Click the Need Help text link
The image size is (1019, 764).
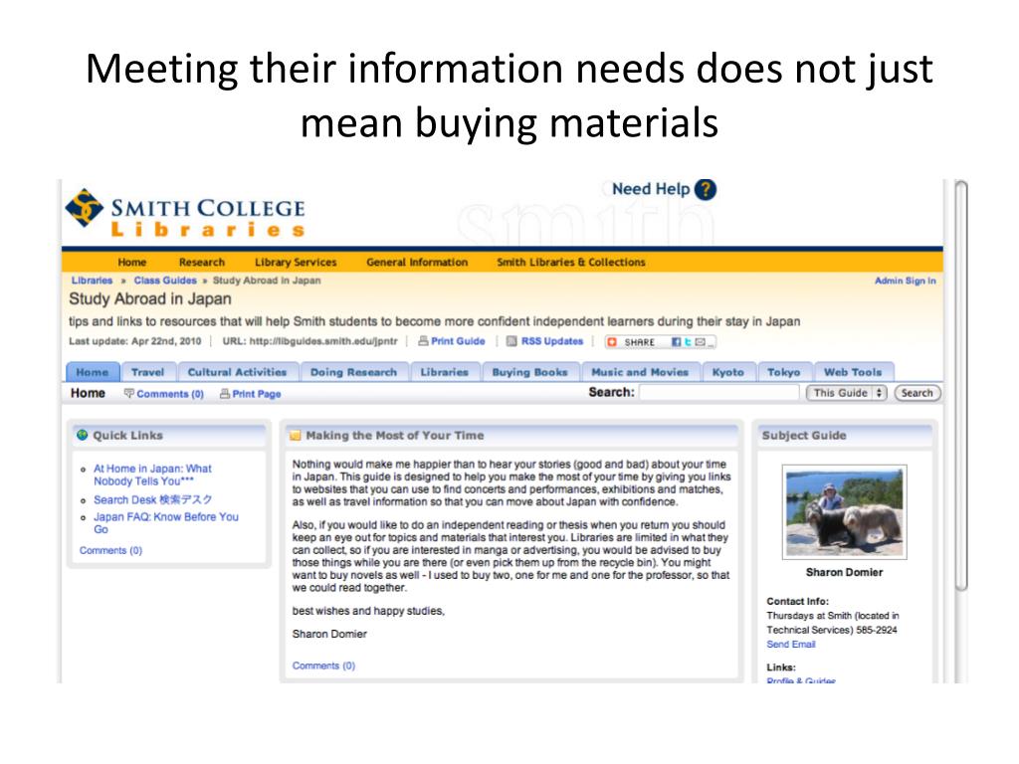651,189
